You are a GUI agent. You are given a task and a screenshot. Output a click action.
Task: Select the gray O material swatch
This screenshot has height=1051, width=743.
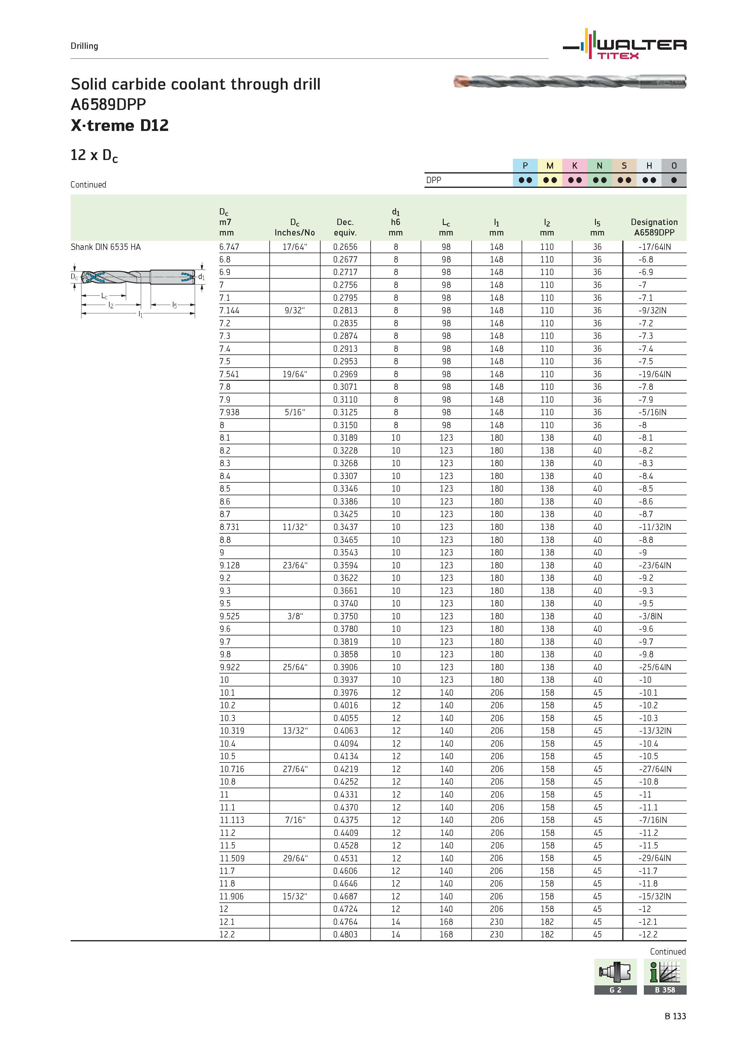(674, 166)
